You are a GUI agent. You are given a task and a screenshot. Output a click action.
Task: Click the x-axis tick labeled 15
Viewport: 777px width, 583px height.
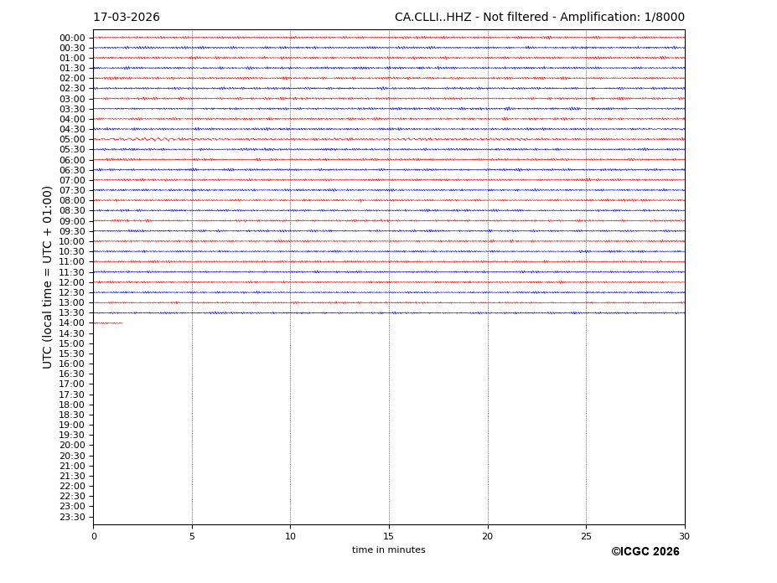click(389, 536)
